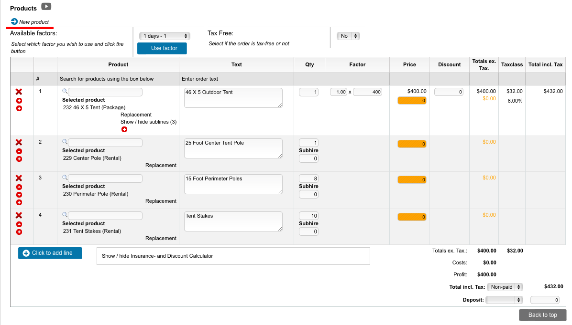Viewport: 572px width, 325px height.
Task: Click the Deposit amount field
Action: 545,300
